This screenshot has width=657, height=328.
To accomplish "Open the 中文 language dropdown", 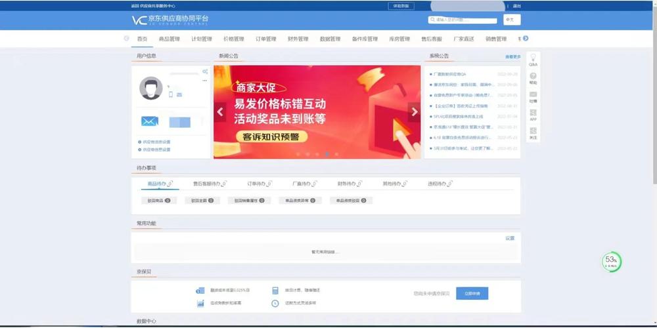I will (512, 20).
